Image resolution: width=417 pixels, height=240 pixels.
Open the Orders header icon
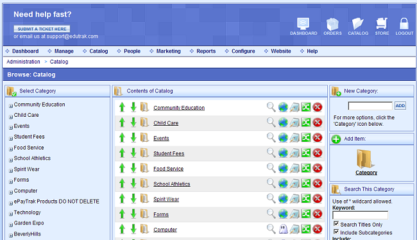pos(332,26)
